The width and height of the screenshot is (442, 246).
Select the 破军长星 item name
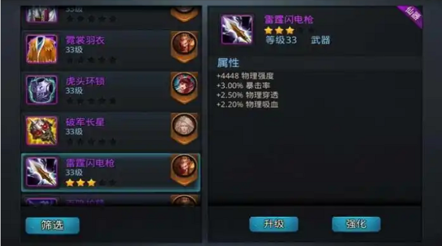(x=85, y=122)
